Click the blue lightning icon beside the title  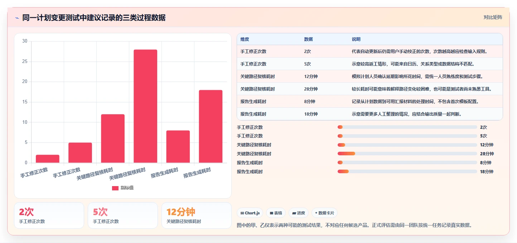point(17,18)
